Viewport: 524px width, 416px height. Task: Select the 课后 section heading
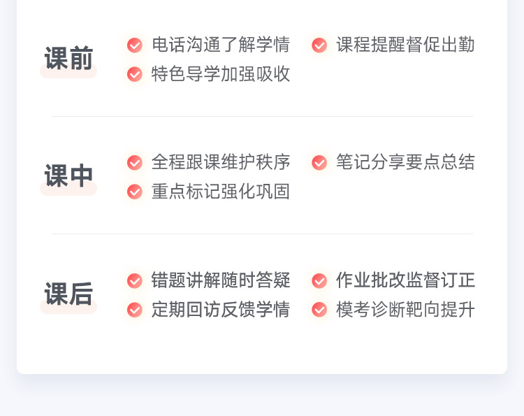(x=68, y=294)
